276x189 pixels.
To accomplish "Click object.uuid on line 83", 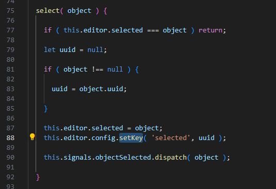I will tap(101, 89).
